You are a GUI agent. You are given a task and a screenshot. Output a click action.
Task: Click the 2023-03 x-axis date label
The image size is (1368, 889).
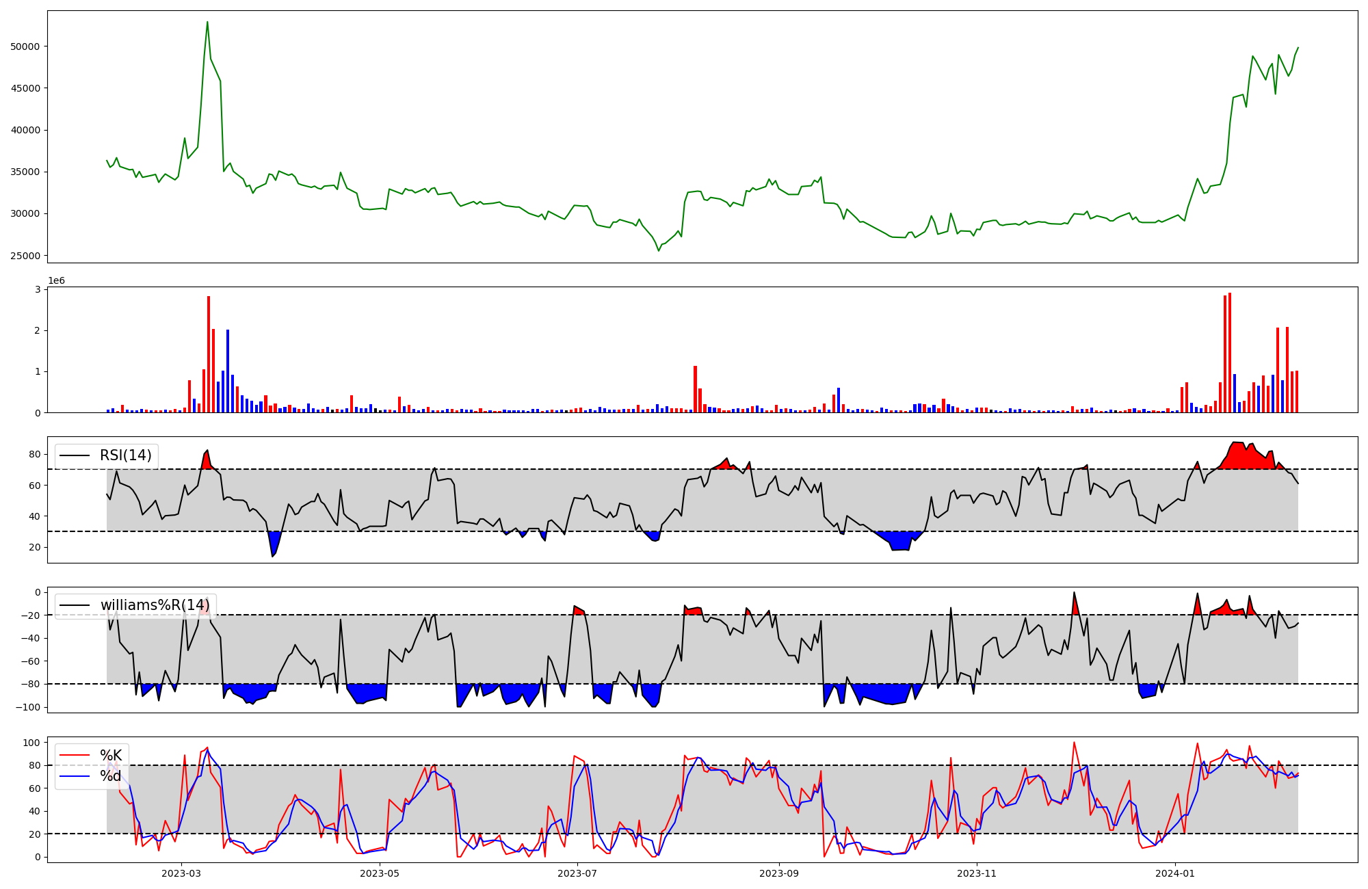[181, 873]
